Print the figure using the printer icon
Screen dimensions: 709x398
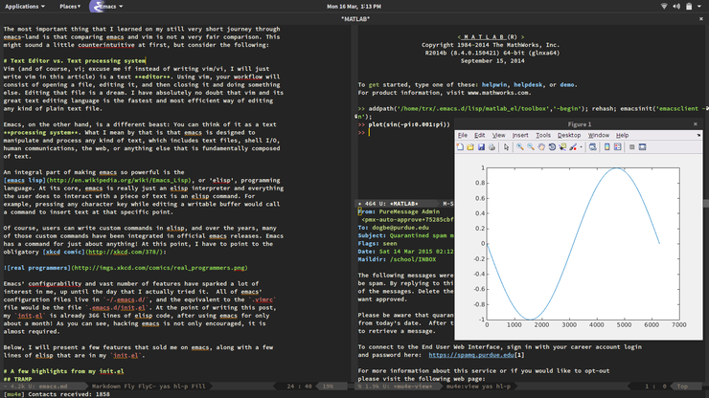pos(492,147)
